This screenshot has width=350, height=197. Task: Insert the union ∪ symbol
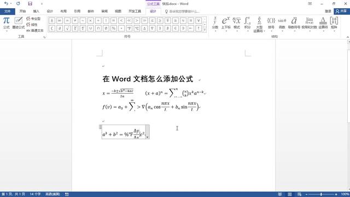coord(90,28)
